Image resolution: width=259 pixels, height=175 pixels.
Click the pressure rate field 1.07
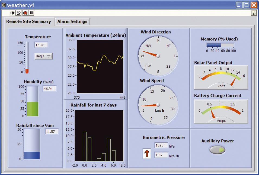pos(161,155)
